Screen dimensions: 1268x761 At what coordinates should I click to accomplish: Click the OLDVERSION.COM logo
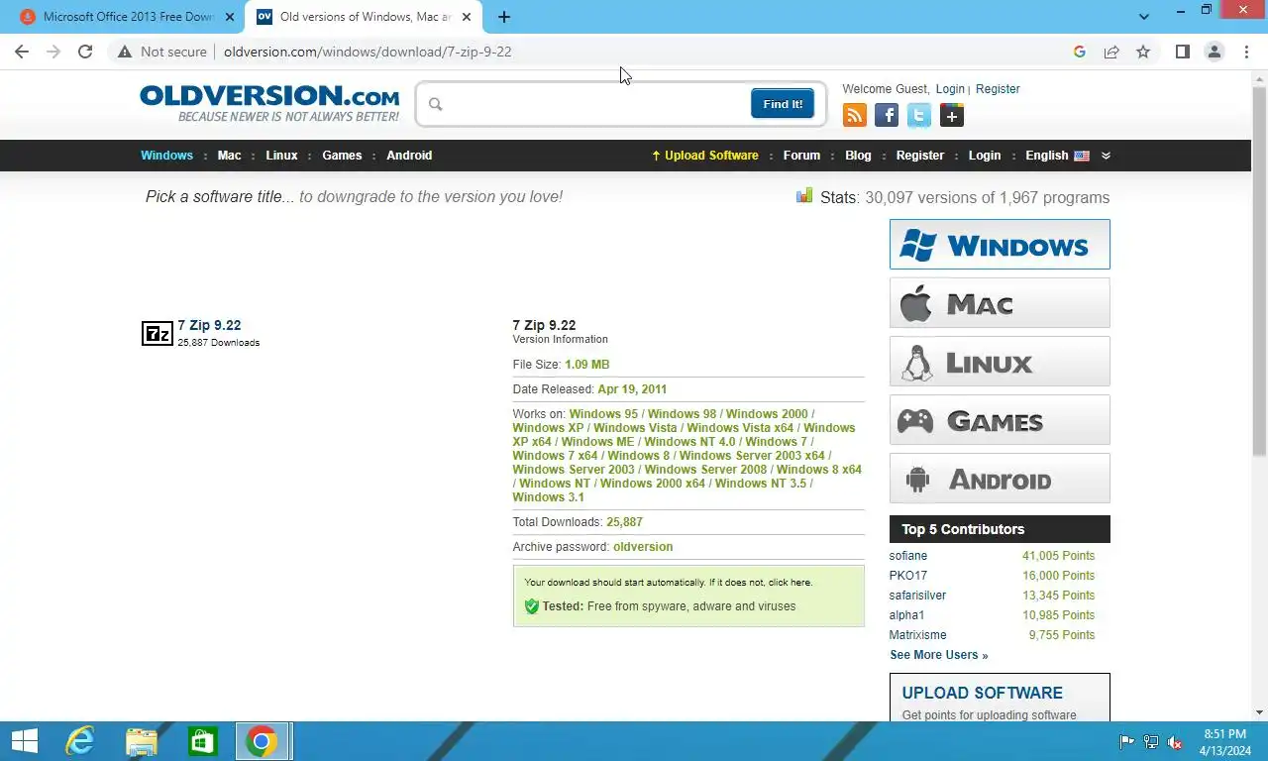(269, 103)
